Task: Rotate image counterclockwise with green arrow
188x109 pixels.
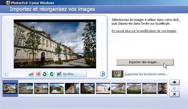Action: click(x=45, y=74)
